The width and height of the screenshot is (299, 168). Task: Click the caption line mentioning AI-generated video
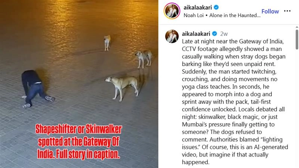[235, 147]
